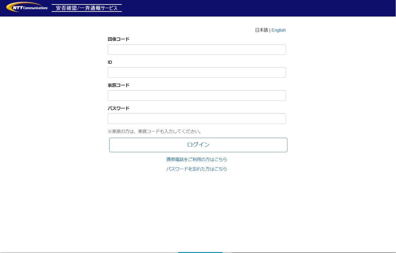
Task: Click the パスワード entry field
Action: coord(197,119)
